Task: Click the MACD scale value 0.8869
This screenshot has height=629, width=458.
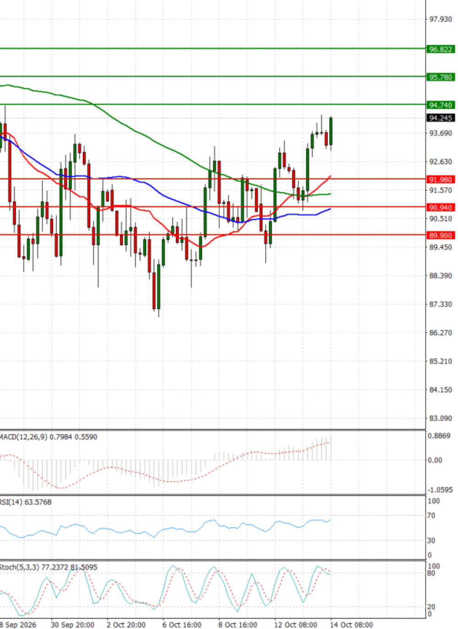Action: [x=439, y=436]
